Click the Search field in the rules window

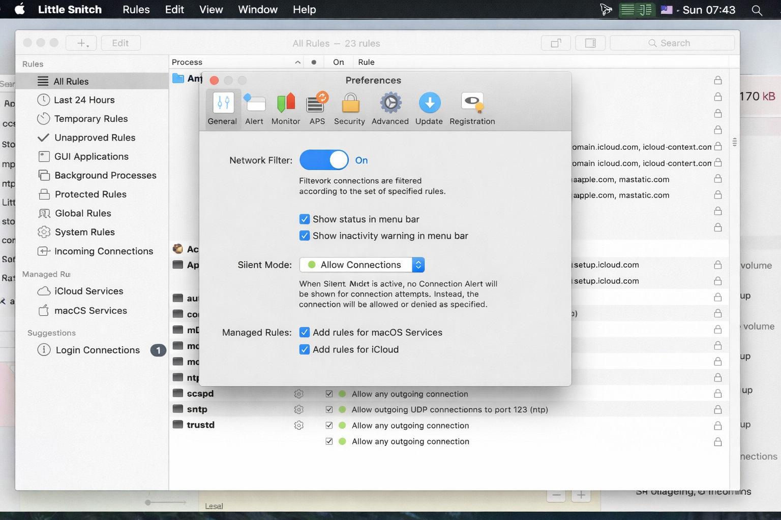tap(672, 43)
